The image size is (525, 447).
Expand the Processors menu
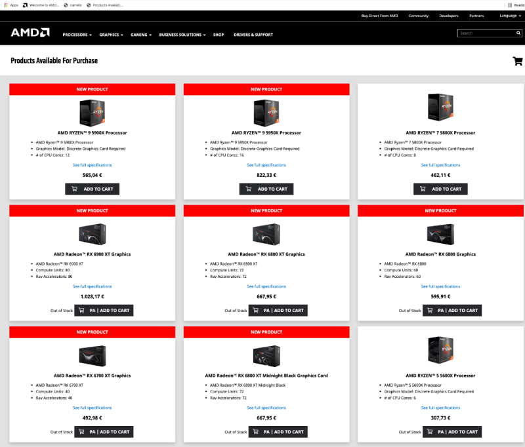click(77, 35)
